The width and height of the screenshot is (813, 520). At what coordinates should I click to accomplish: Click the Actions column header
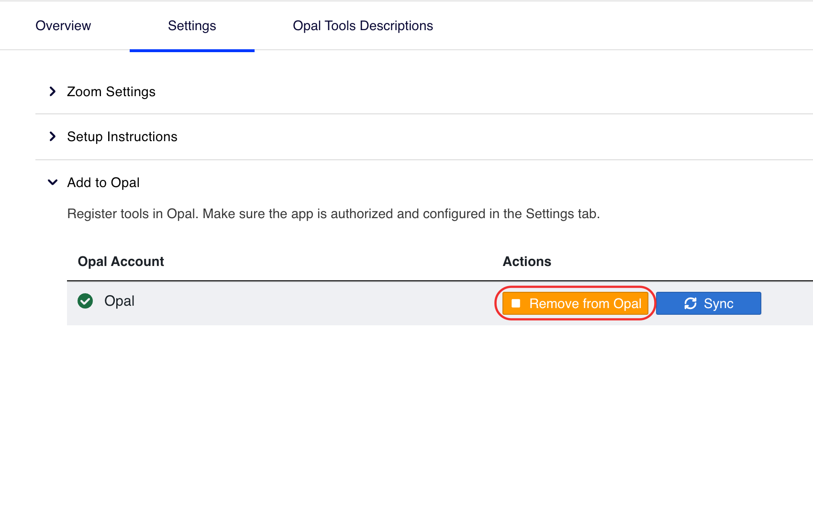[x=527, y=262]
